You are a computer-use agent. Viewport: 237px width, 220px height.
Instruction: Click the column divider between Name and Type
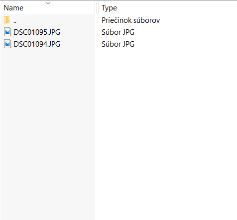click(97, 7)
